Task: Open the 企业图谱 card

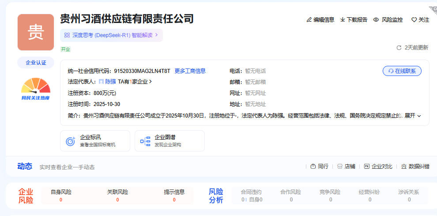Action: pos(170,141)
